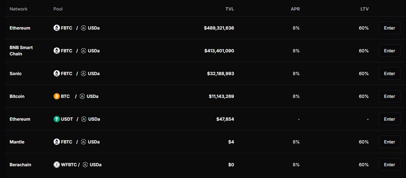The image size is (406, 178).
Task: Sort pools by TVL column header
Action: point(229,9)
